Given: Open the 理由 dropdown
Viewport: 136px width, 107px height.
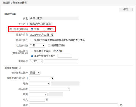Looking at the screenshot, I should point(39,84).
